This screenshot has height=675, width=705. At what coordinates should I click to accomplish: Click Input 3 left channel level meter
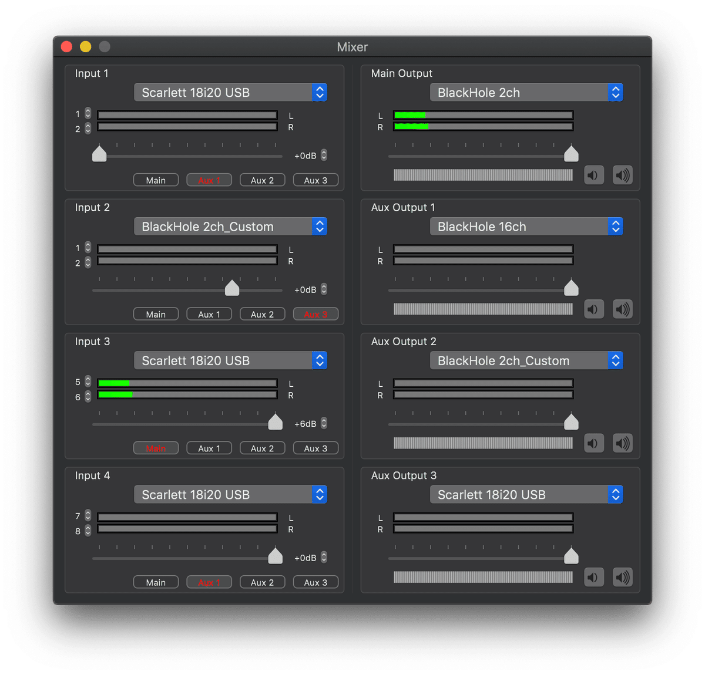click(187, 383)
